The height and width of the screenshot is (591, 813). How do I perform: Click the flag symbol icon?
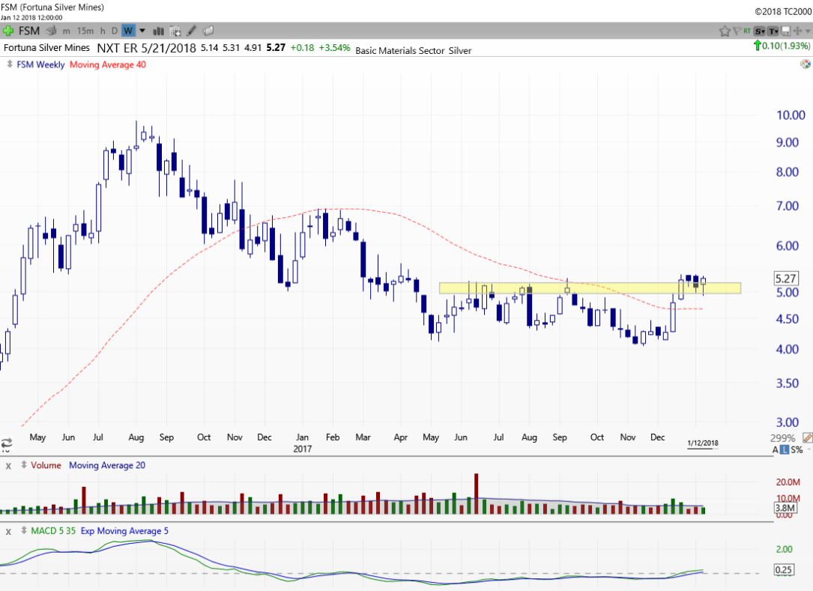[x=737, y=31]
